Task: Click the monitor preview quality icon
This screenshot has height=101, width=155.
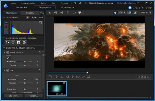Action: [x=80, y=13]
